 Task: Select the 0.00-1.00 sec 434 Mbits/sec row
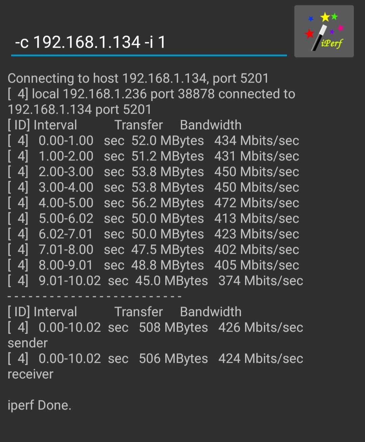coord(153,140)
